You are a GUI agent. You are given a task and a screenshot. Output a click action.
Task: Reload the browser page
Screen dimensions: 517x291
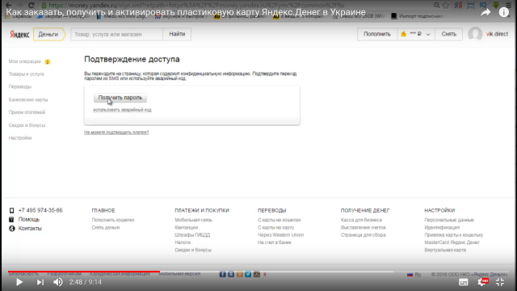coord(31,5)
